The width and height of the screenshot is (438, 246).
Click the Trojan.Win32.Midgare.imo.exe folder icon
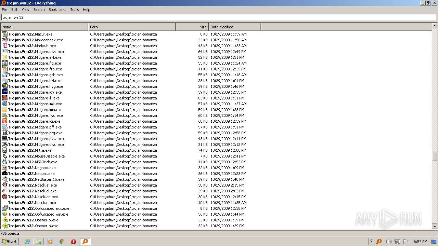coord(4,110)
